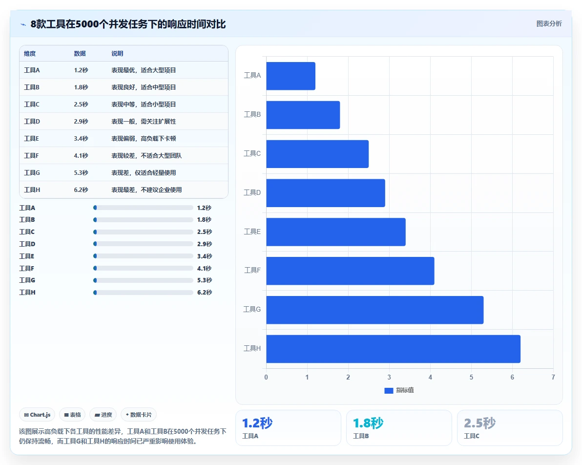Click the 数据 column header

click(80, 53)
